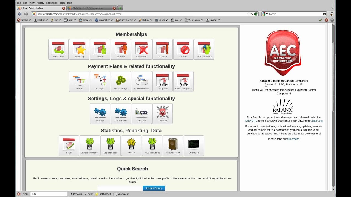Open the Edit CSS icon
Screen dimensions: 351x197
coord(142,114)
